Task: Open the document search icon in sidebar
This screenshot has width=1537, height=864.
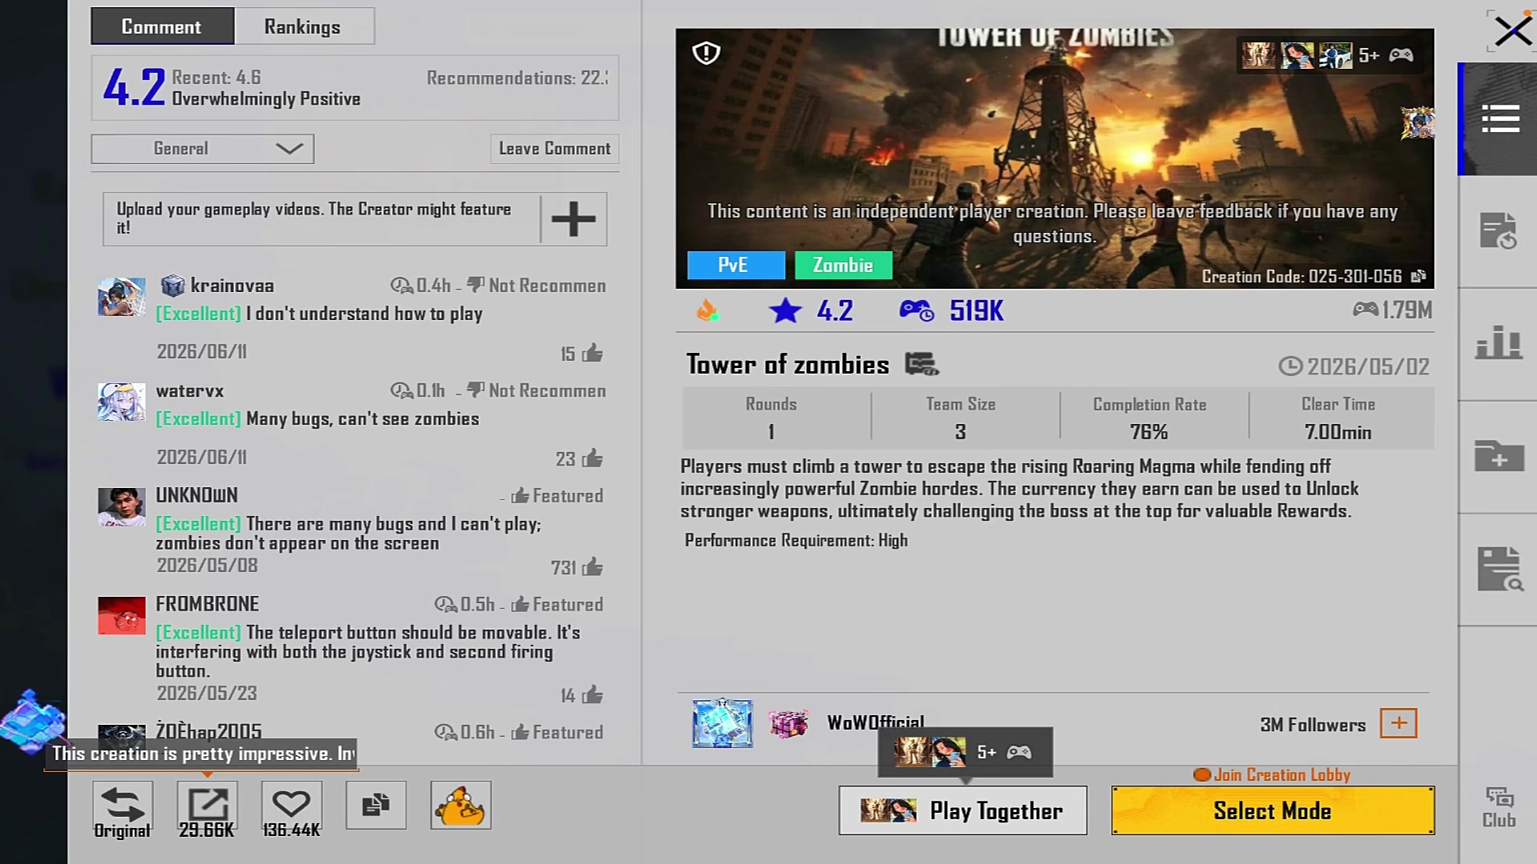Action: point(1499,569)
